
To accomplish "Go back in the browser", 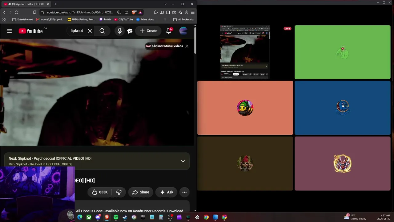I will pos(4,12).
